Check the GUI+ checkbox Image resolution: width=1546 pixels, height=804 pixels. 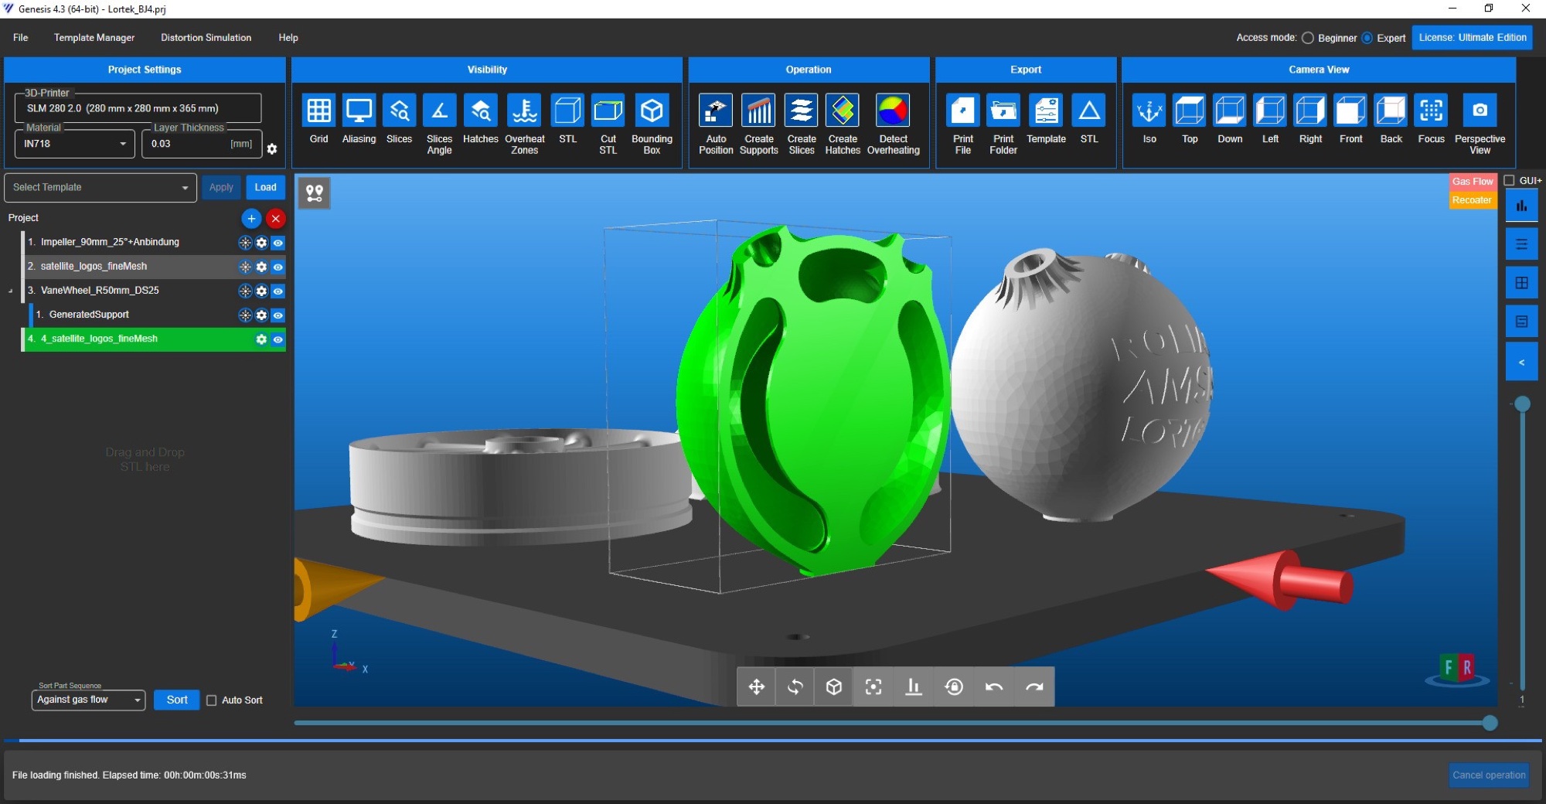tap(1509, 181)
